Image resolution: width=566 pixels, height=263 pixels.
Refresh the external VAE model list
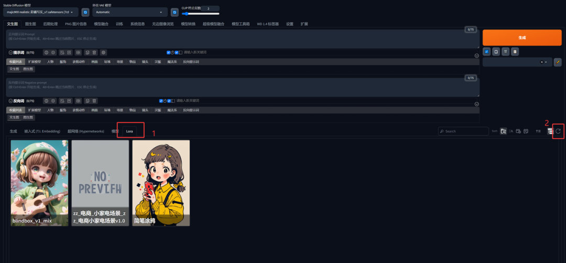[x=175, y=12]
